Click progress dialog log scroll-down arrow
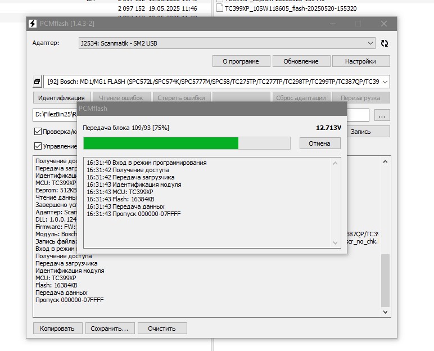Viewport: 434px width, 351px height. (335, 242)
